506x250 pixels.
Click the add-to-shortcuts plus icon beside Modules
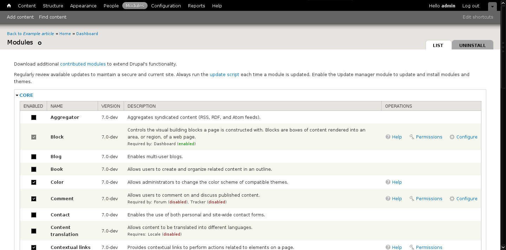click(40, 43)
